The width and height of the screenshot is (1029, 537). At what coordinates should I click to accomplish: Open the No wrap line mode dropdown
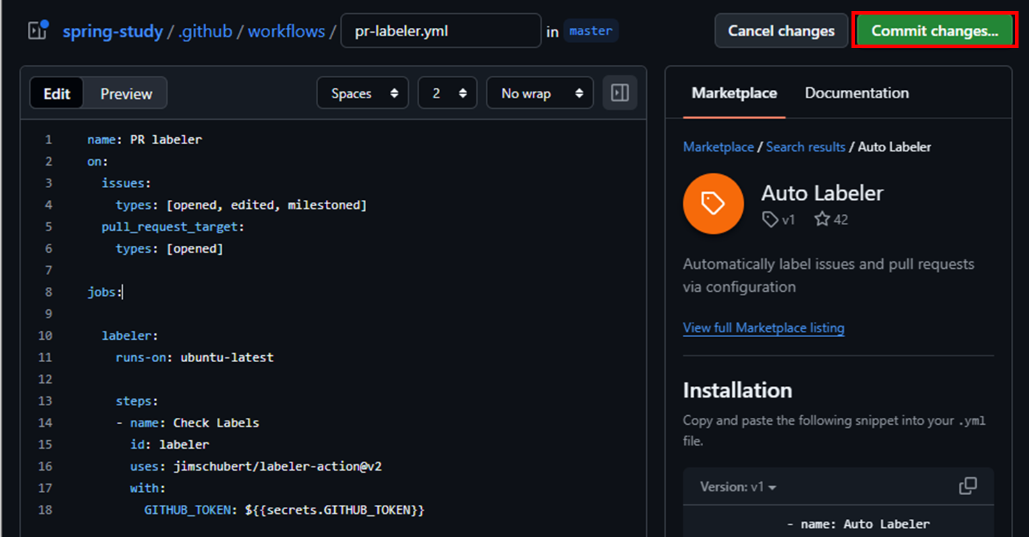pos(540,93)
